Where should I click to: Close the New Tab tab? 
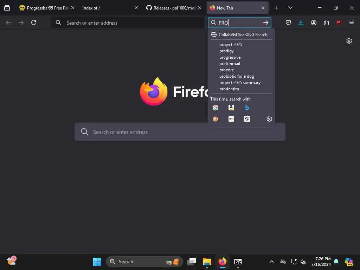pyautogui.click(x=263, y=8)
